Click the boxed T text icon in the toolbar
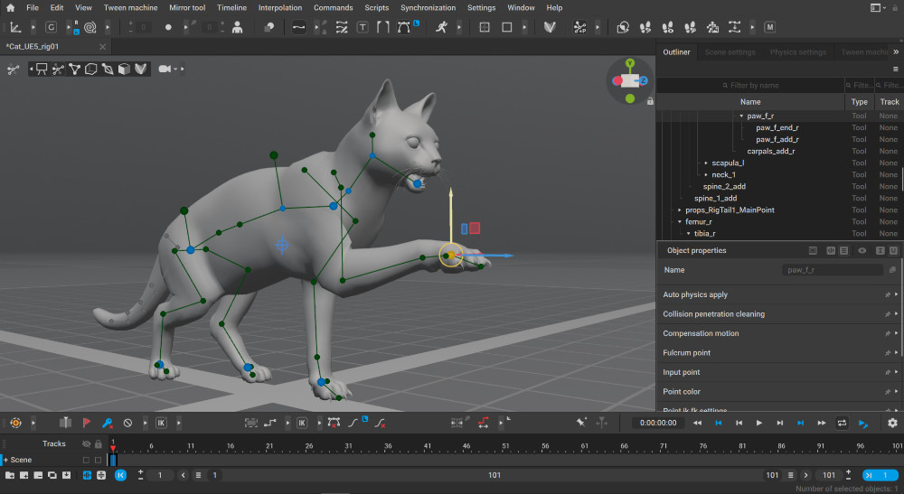Image resolution: width=904 pixels, height=494 pixels. click(x=363, y=27)
